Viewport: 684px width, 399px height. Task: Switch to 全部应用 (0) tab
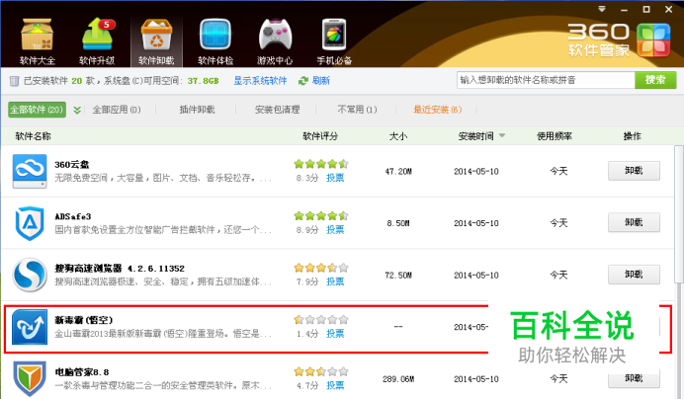point(117,110)
